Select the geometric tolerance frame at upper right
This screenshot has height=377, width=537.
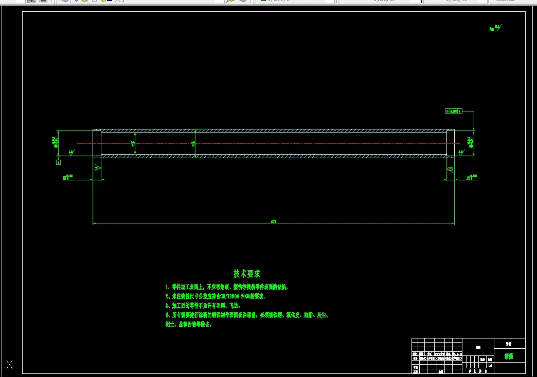[x=454, y=111]
